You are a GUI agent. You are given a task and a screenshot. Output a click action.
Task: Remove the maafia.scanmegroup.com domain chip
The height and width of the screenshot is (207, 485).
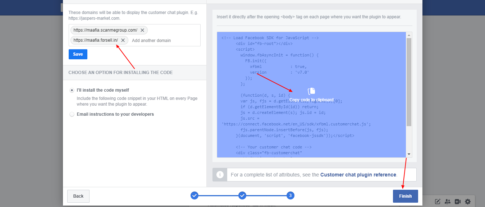142,30
